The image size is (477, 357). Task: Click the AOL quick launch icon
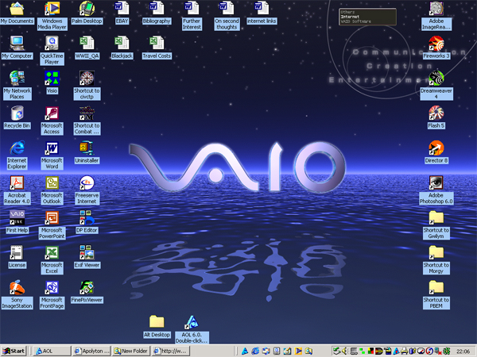245,351
